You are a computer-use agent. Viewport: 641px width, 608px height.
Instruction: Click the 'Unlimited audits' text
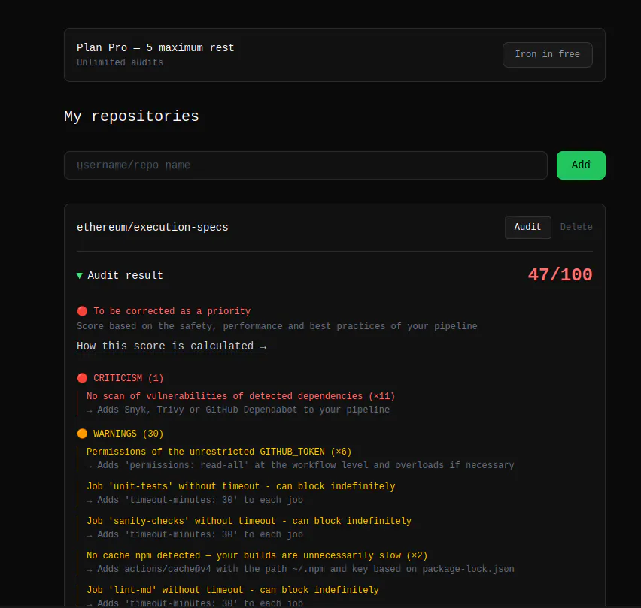[x=120, y=62]
